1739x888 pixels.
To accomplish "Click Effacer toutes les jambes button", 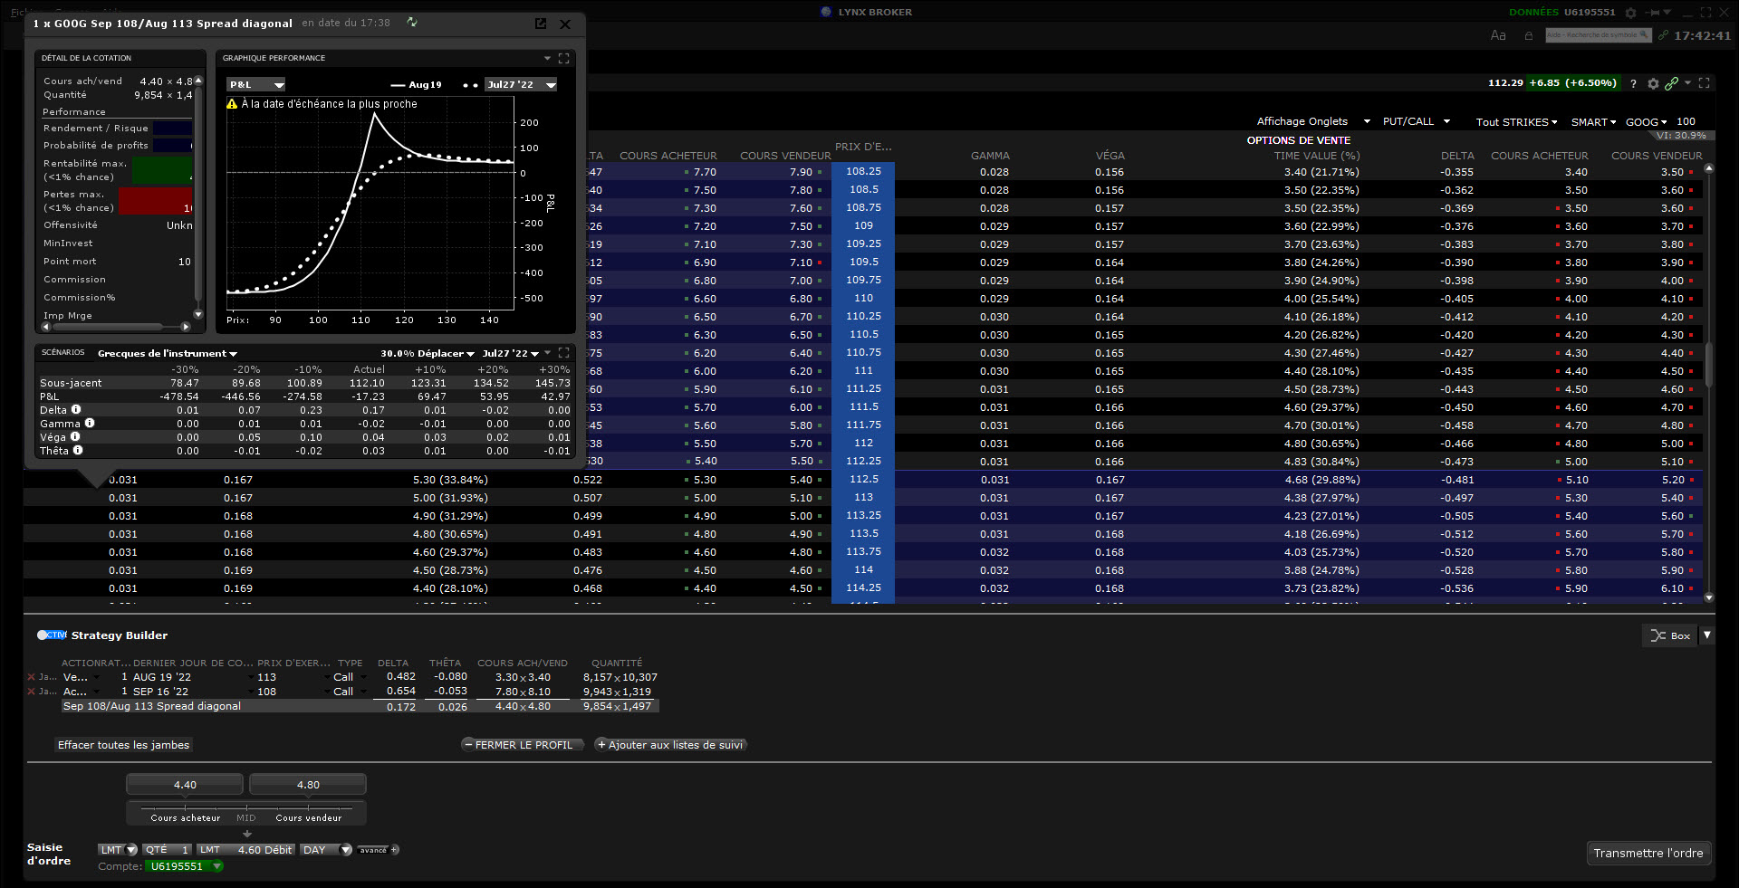I will [123, 745].
